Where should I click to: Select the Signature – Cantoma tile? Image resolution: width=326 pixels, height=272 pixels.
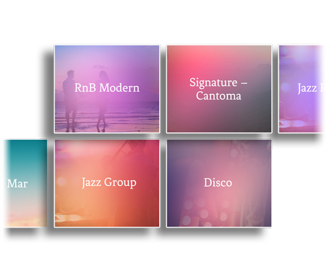click(x=219, y=89)
